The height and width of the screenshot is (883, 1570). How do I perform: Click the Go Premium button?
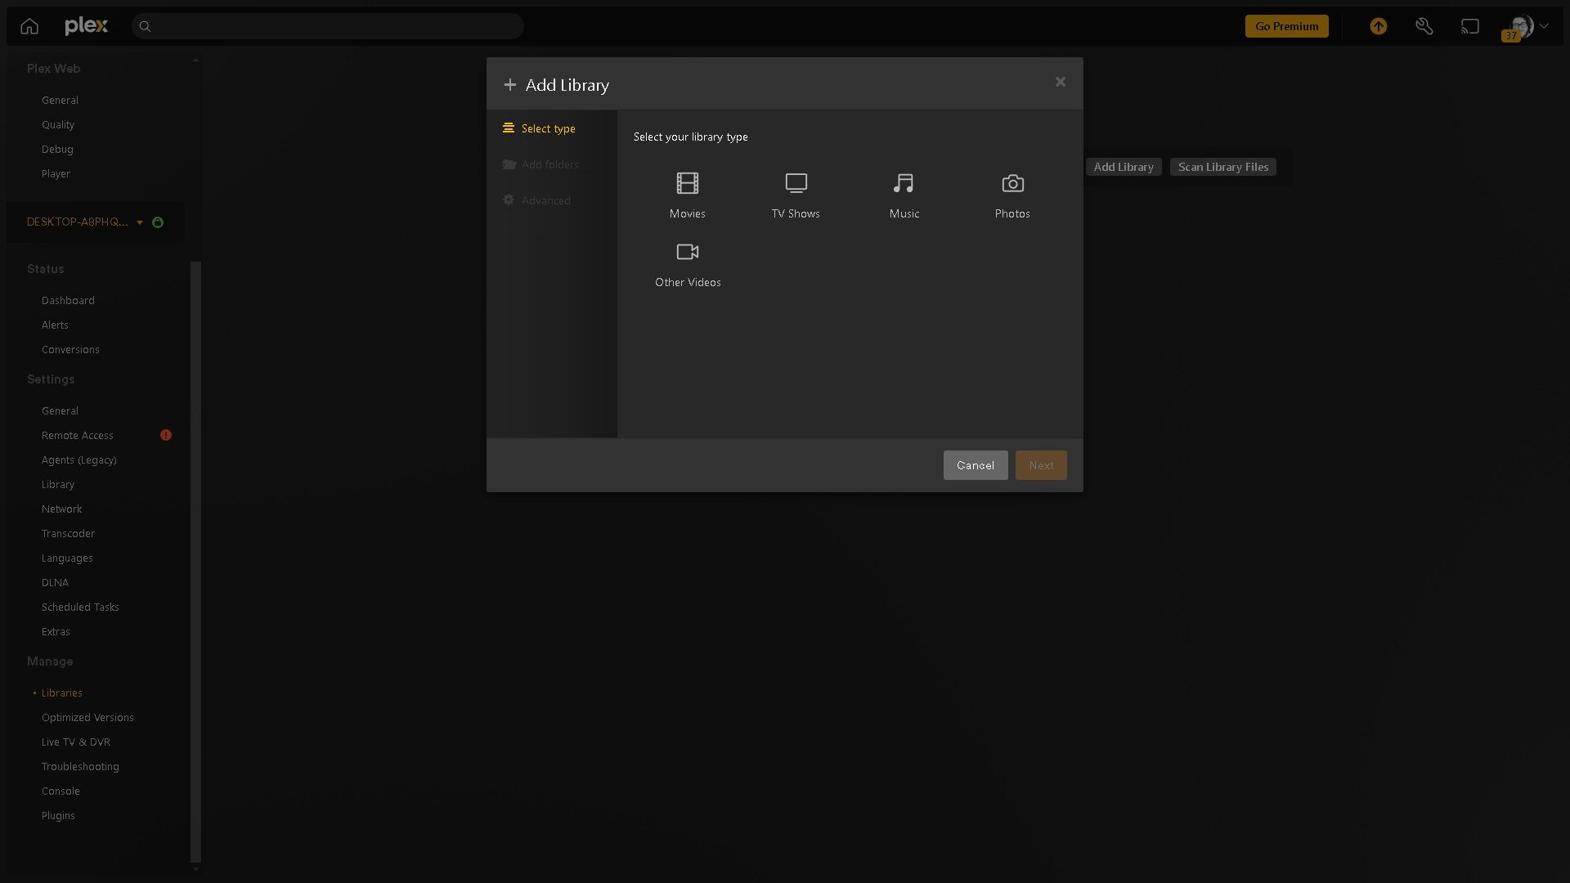click(x=1286, y=26)
